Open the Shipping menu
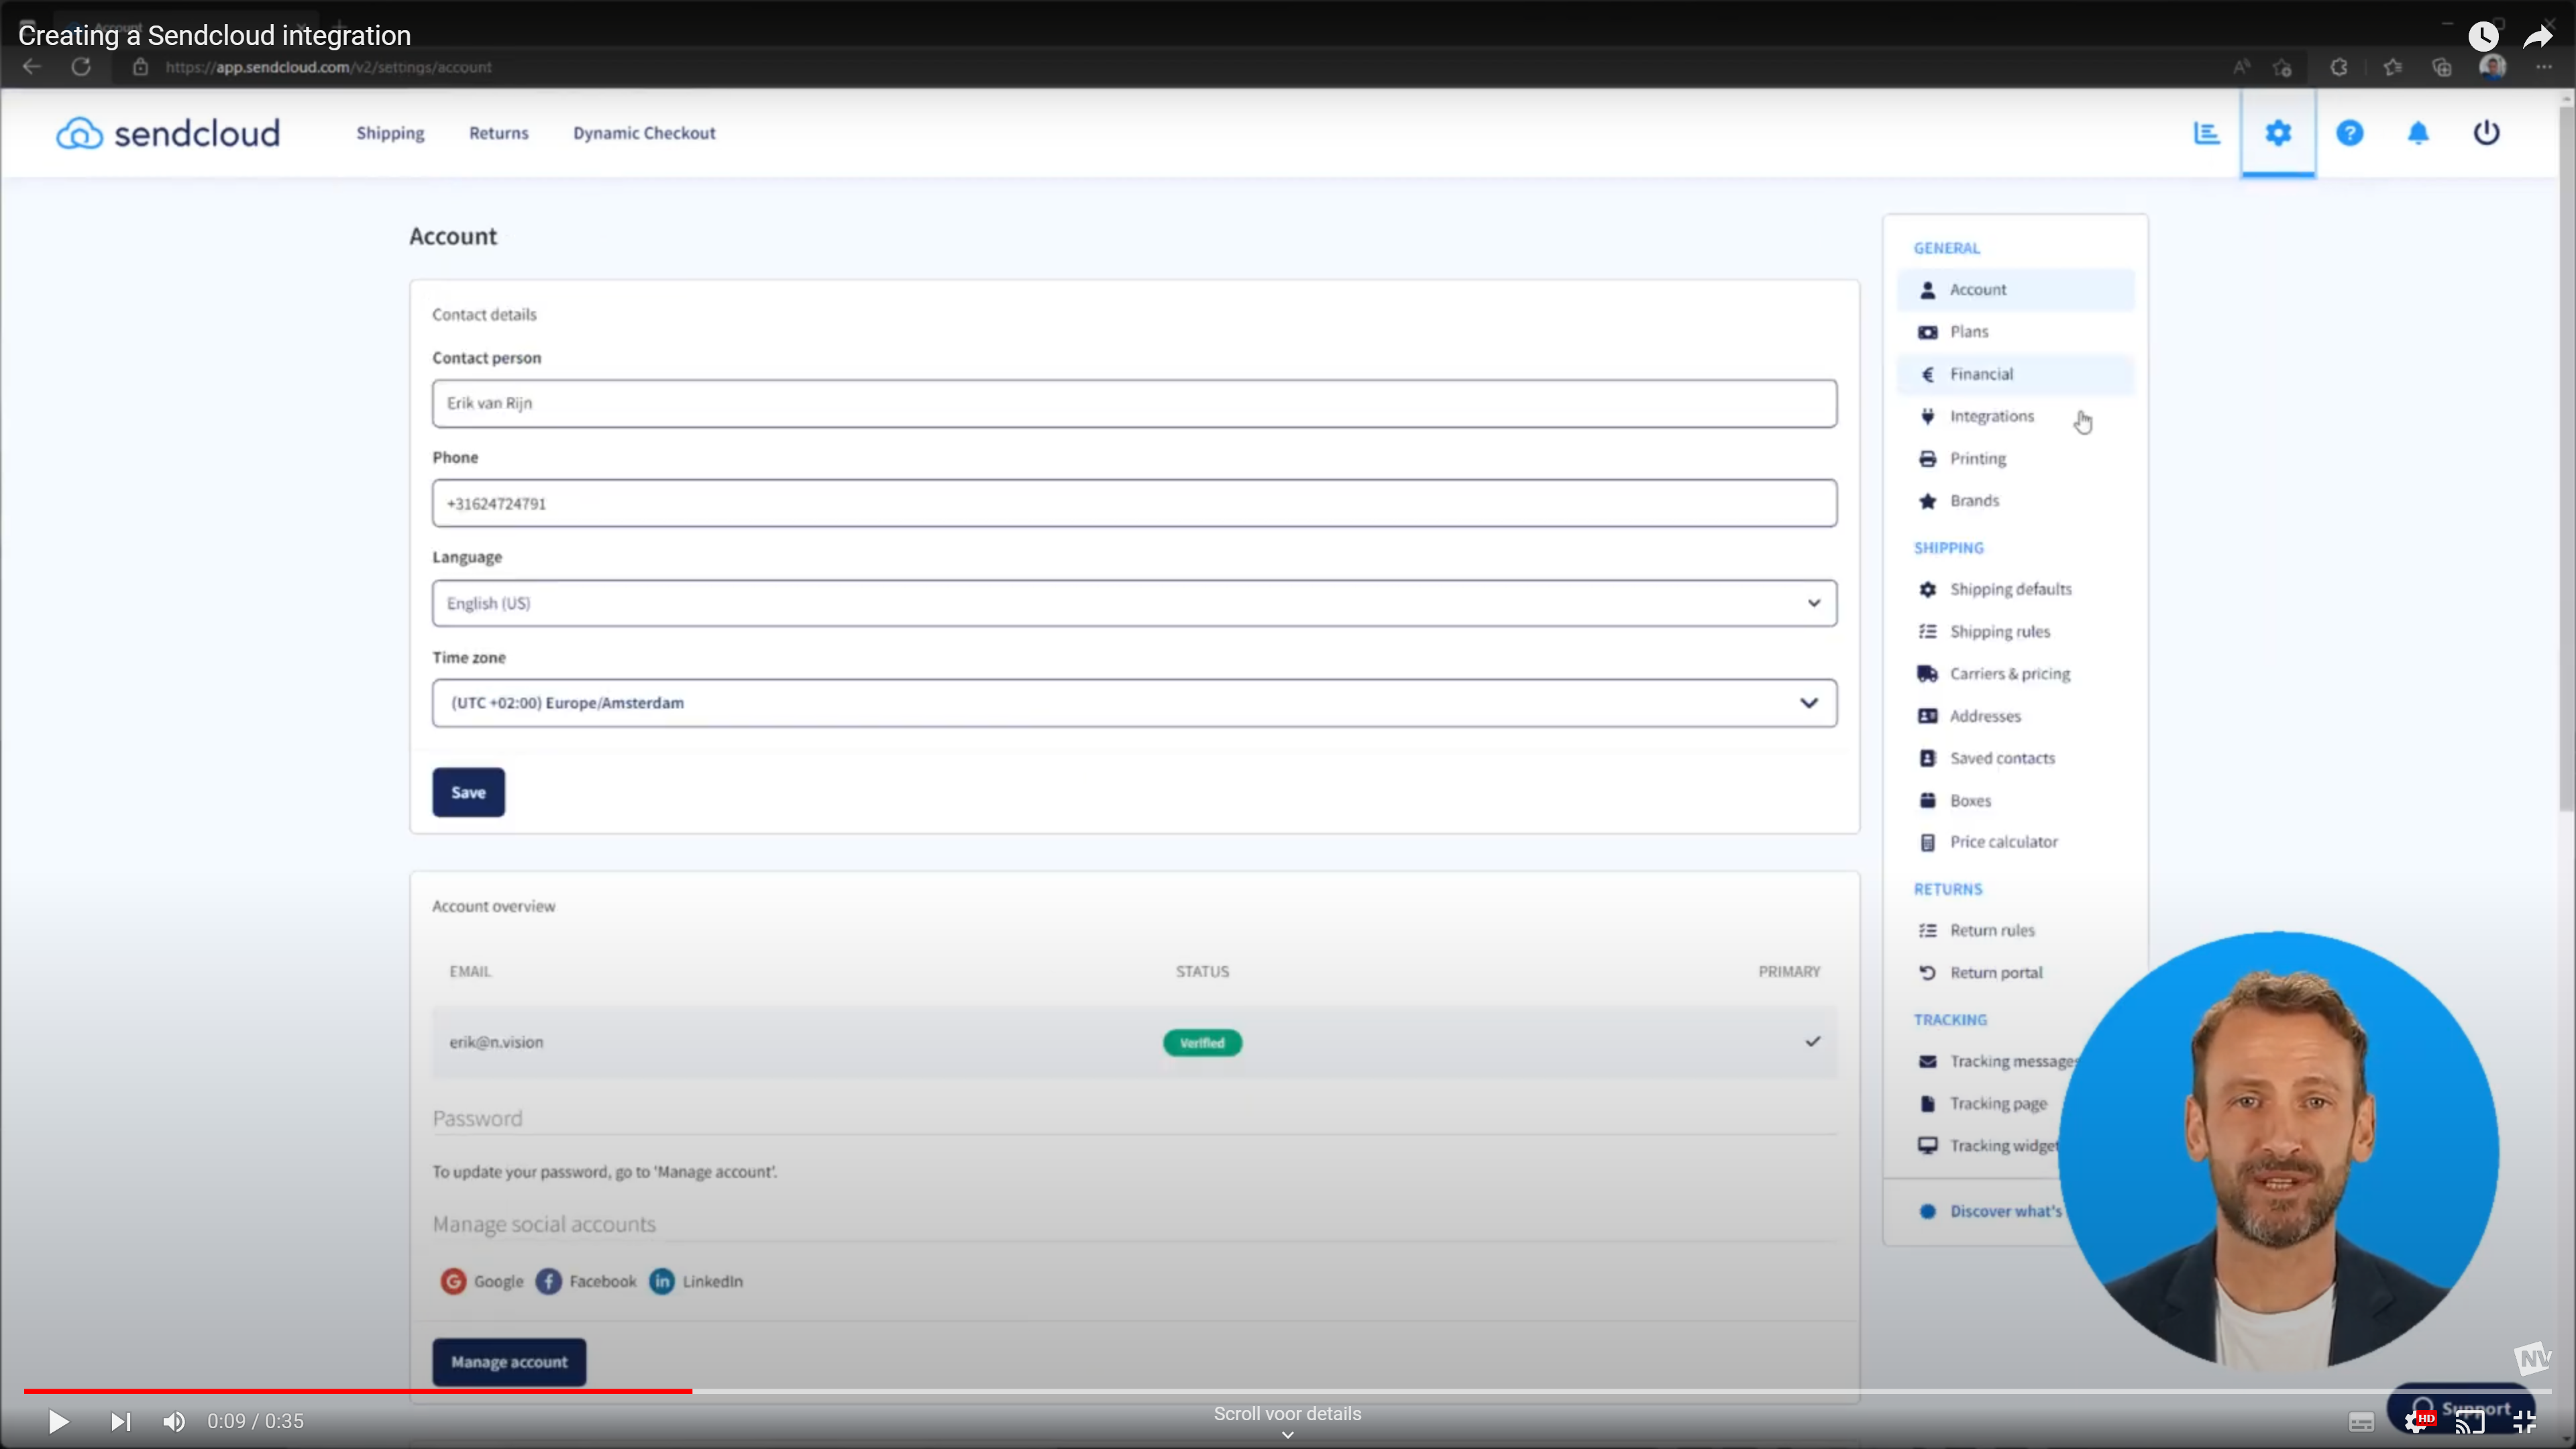The width and height of the screenshot is (2576, 1449). [x=390, y=133]
